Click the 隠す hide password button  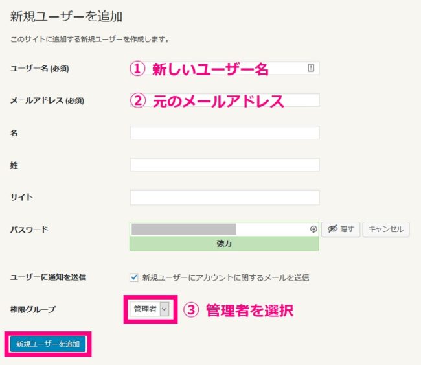point(341,229)
